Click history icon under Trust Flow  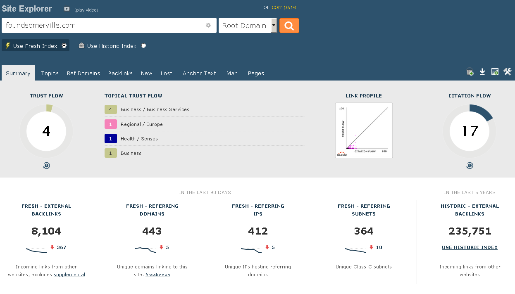[46, 166]
